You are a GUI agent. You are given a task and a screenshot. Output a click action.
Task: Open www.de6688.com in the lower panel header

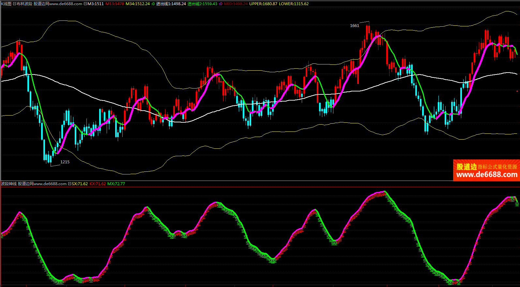coord(50,184)
